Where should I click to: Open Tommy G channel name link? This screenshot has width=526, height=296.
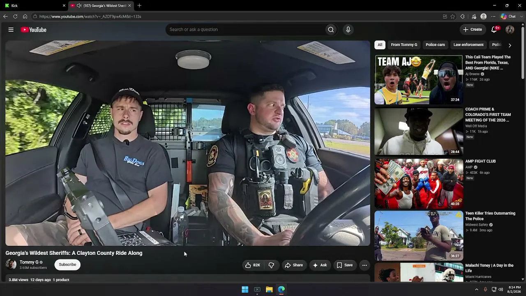pos(29,262)
